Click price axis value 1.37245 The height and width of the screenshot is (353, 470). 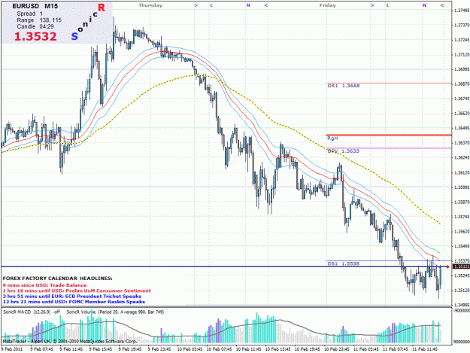462,40
